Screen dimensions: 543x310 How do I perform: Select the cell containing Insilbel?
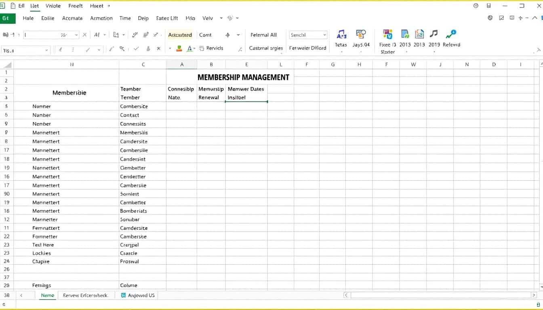pyautogui.click(x=246, y=97)
